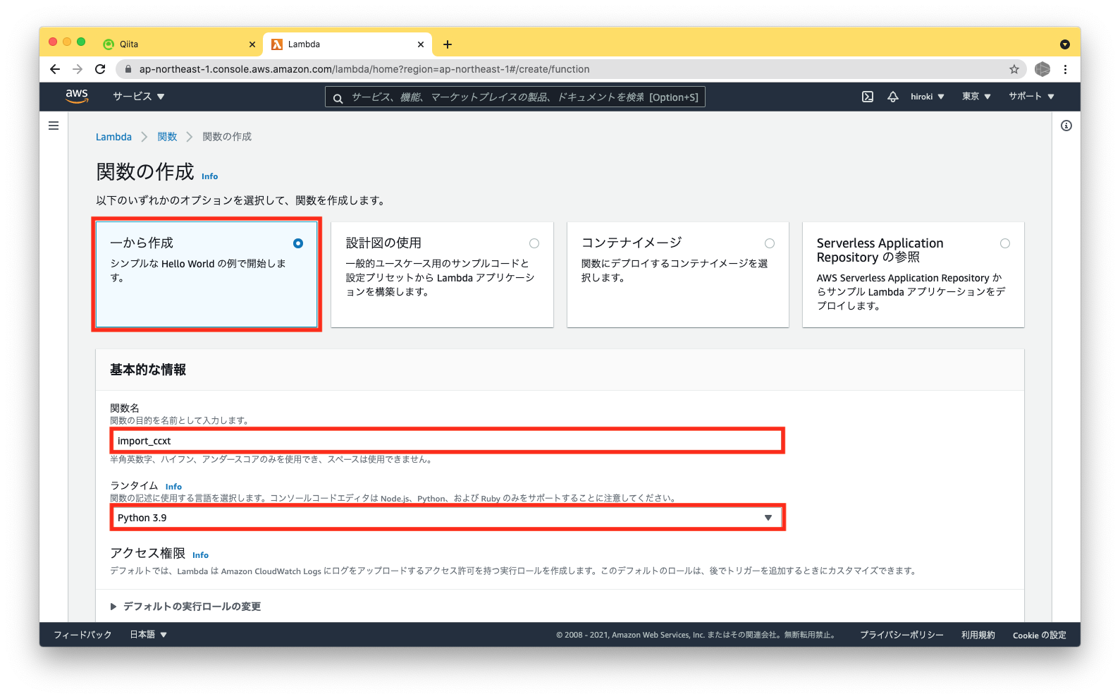Open the side navigation hamburger menu
The height and width of the screenshot is (699, 1120).
point(54,126)
